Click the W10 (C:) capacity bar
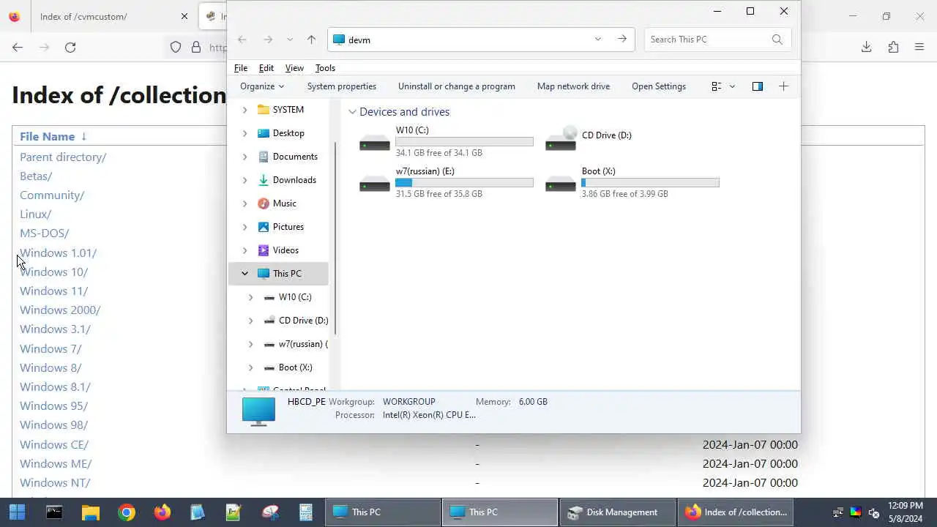The image size is (937, 527). pos(464,142)
